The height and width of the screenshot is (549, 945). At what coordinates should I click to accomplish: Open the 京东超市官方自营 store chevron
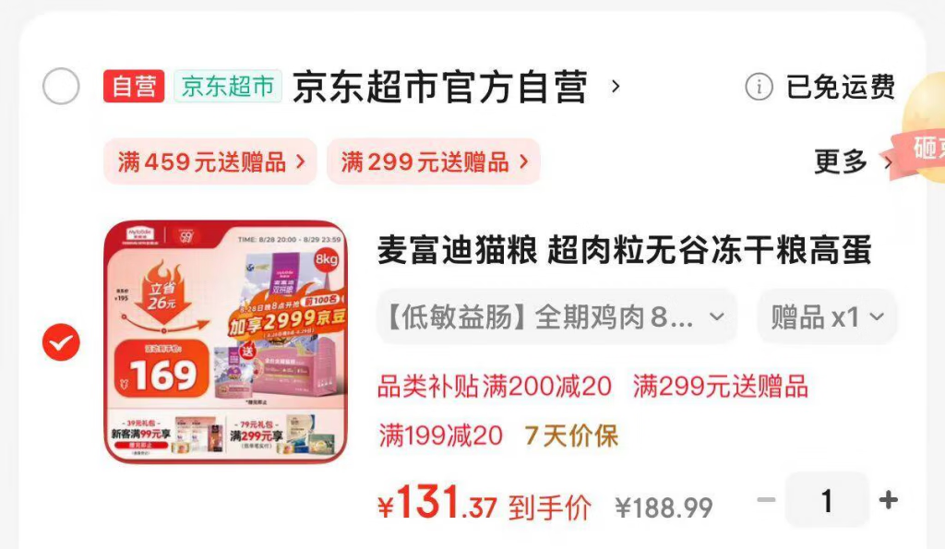[616, 86]
